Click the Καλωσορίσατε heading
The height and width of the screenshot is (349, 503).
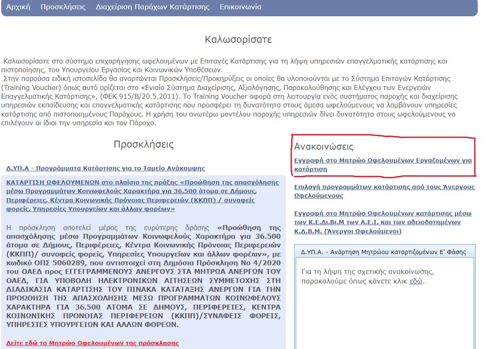[x=238, y=39]
